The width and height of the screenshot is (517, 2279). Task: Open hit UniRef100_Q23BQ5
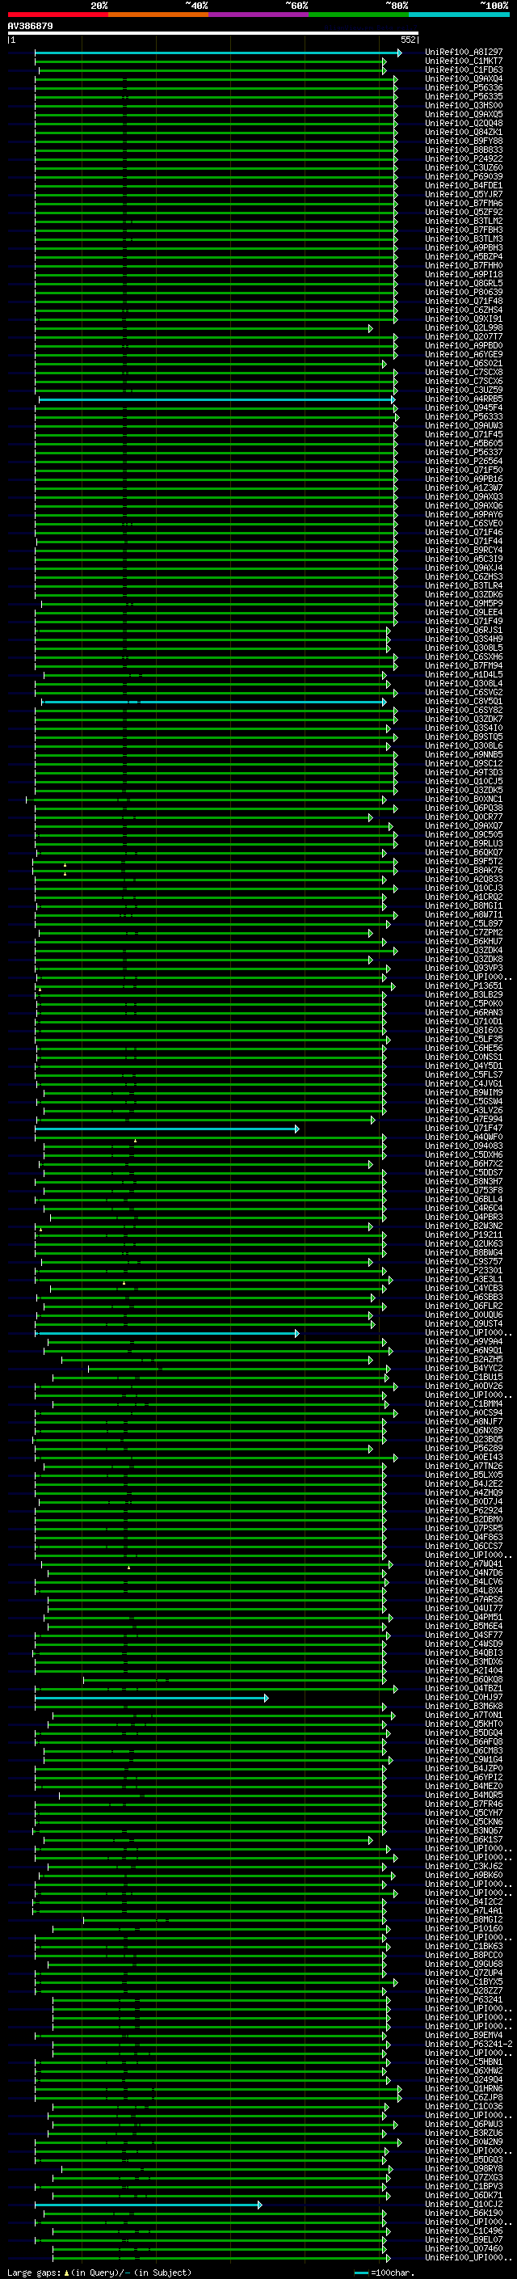click(x=463, y=1439)
